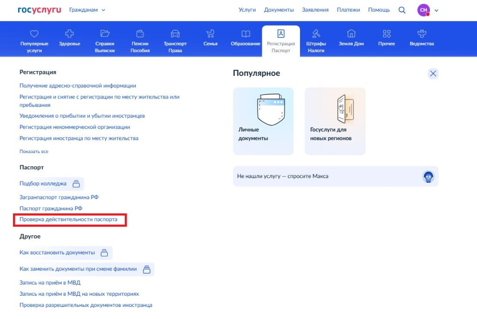This screenshot has width=477, height=319.
Task: Click the stack icon beside Как восстановить документы
Action: (104, 253)
